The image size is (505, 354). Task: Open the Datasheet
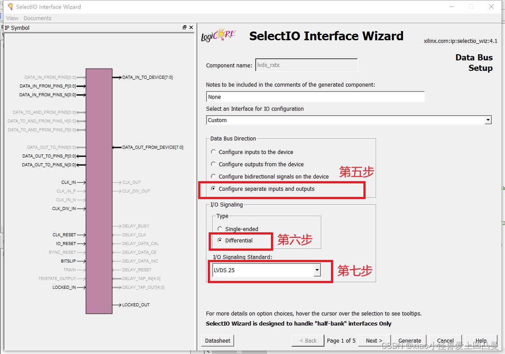pos(217,340)
